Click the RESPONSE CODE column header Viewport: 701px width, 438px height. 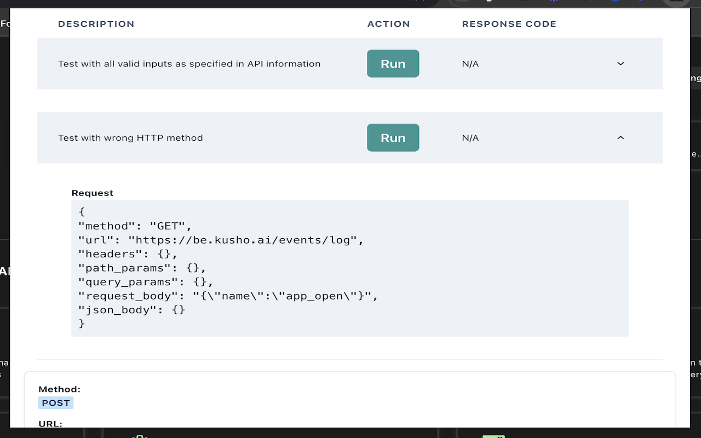coord(509,24)
